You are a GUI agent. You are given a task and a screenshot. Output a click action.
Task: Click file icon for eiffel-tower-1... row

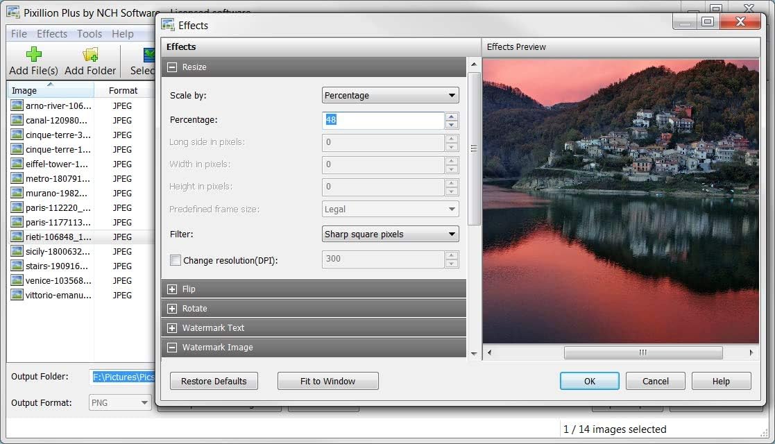click(17, 164)
